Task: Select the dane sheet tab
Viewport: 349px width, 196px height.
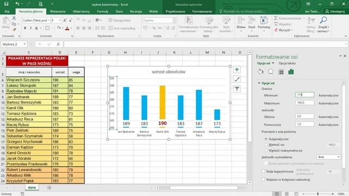Action: click(32, 187)
